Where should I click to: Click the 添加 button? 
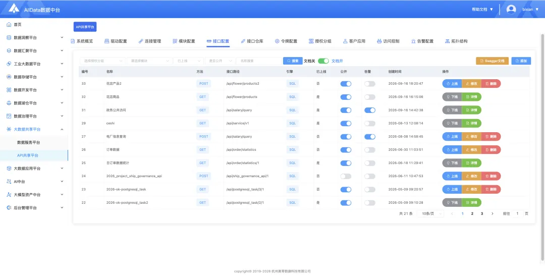[x=521, y=61]
